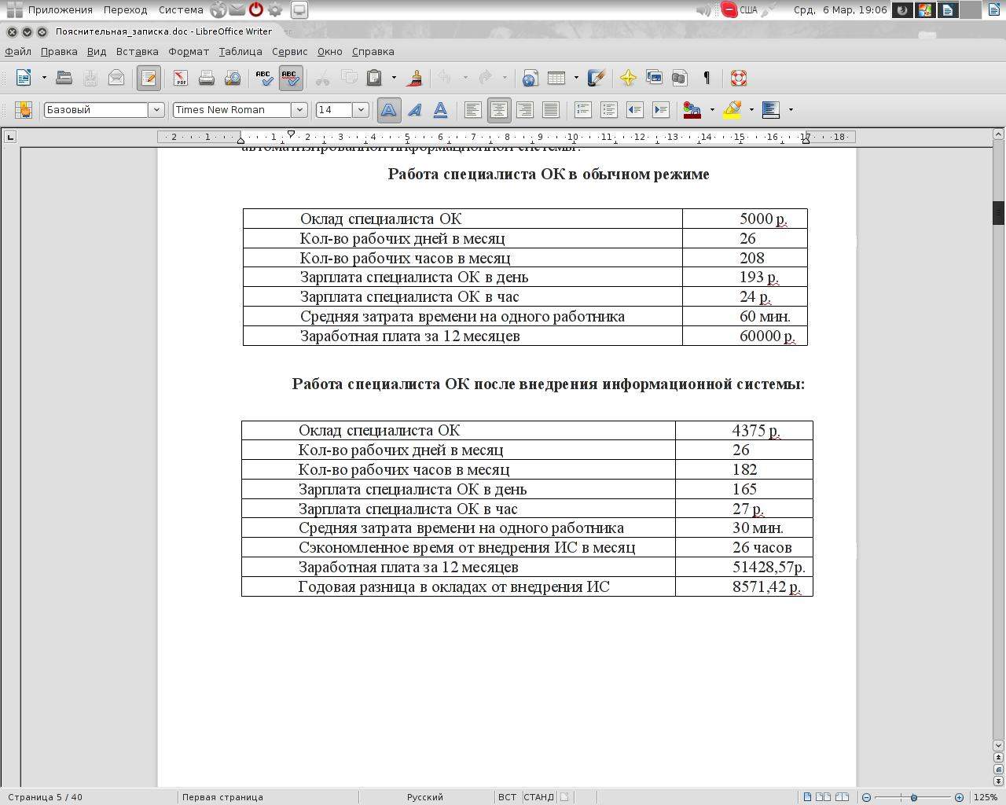The image size is (1006, 805).
Task: Toggle Nonprinting Characters pilcrow
Action: (x=707, y=78)
